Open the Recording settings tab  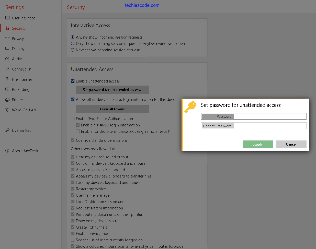pyautogui.click(x=20, y=90)
